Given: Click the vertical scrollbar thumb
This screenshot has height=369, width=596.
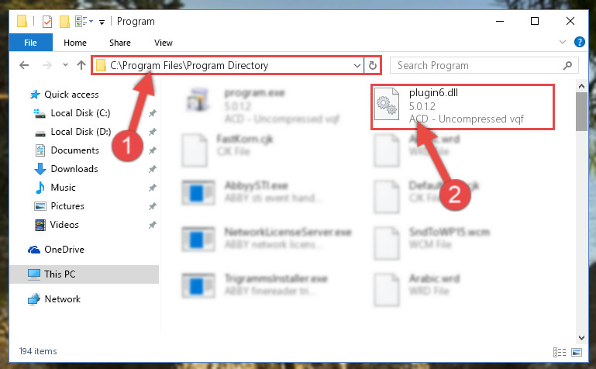Looking at the screenshot, I should pos(581,112).
